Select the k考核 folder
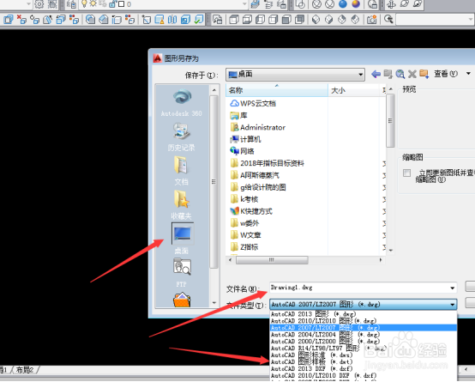This screenshot has width=475, height=382. (x=244, y=199)
